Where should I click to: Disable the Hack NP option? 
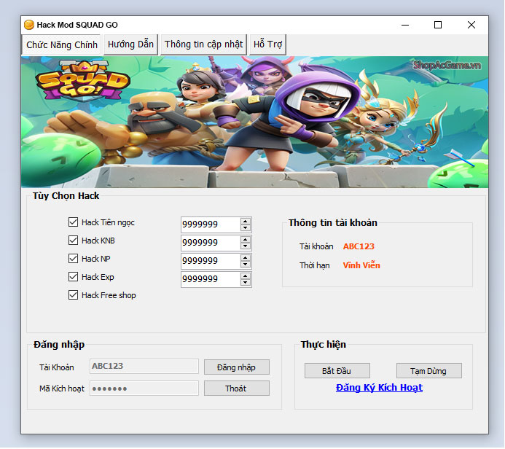point(73,259)
